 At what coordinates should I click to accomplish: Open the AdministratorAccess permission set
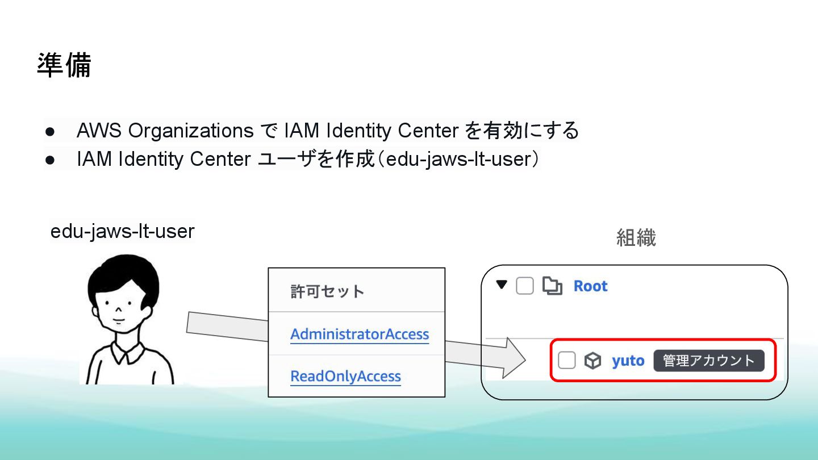360,334
